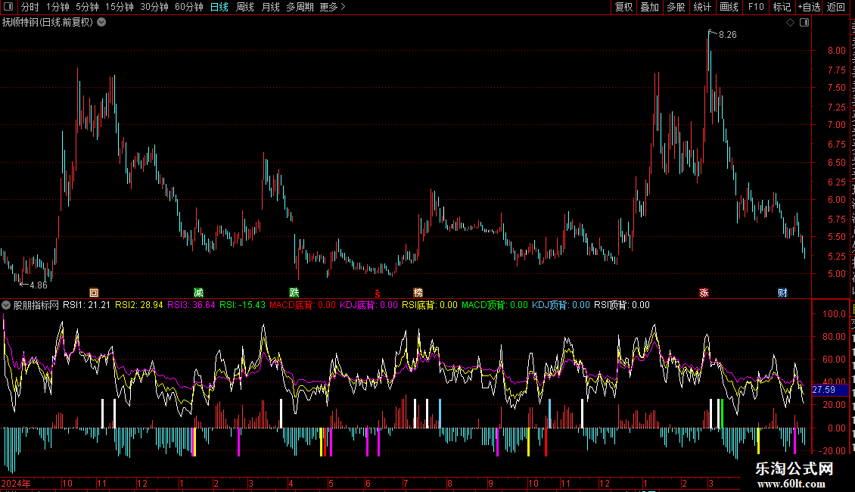The image size is (855, 492).
Task: Switch to 分时 intraday view
Action: tap(30, 7)
